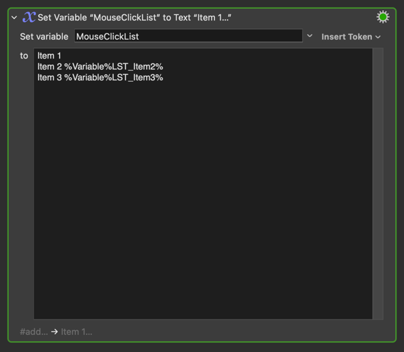Click inside the MouseClickList variable name field
404x352 pixels.
tap(188, 36)
